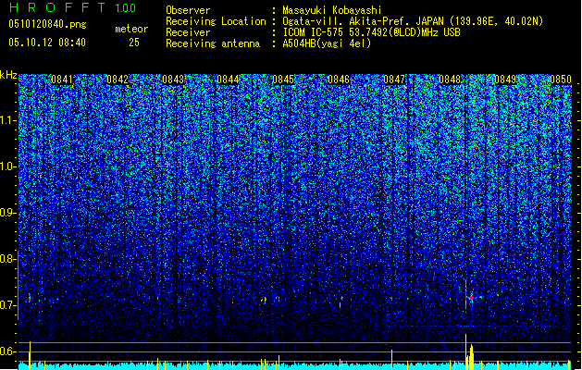Image resolution: width=582 pixels, height=370 pixels.
Task: Click the 0847 time marker
Action: (x=394, y=80)
